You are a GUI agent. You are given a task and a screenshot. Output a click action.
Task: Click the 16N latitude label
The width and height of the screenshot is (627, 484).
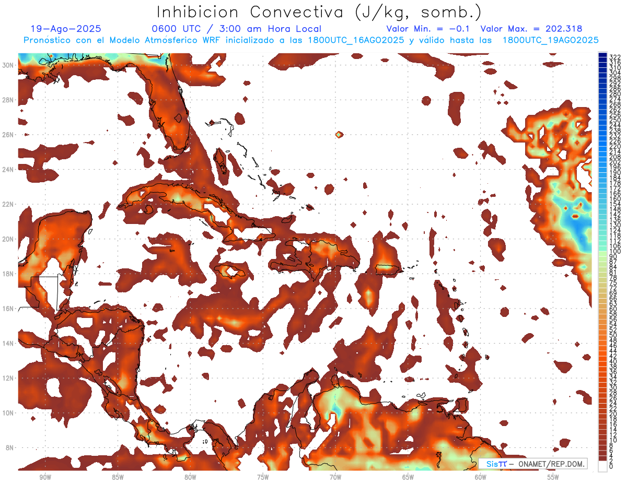click(9, 309)
